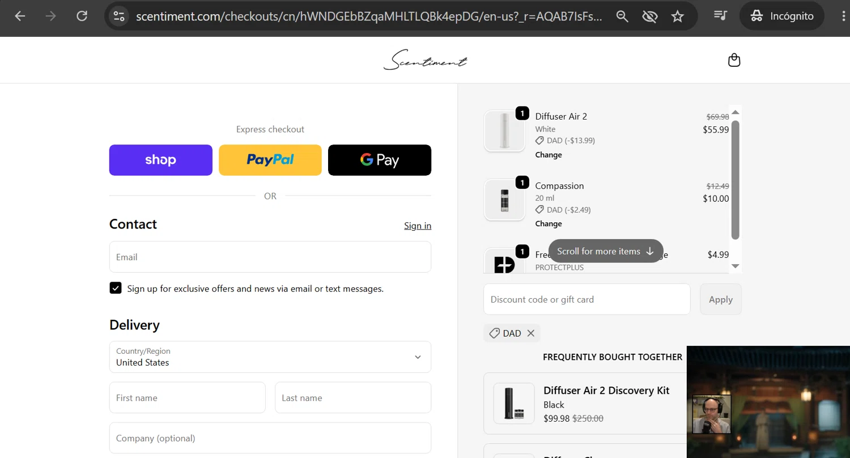Click the Scroll for more items pill

point(606,251)
